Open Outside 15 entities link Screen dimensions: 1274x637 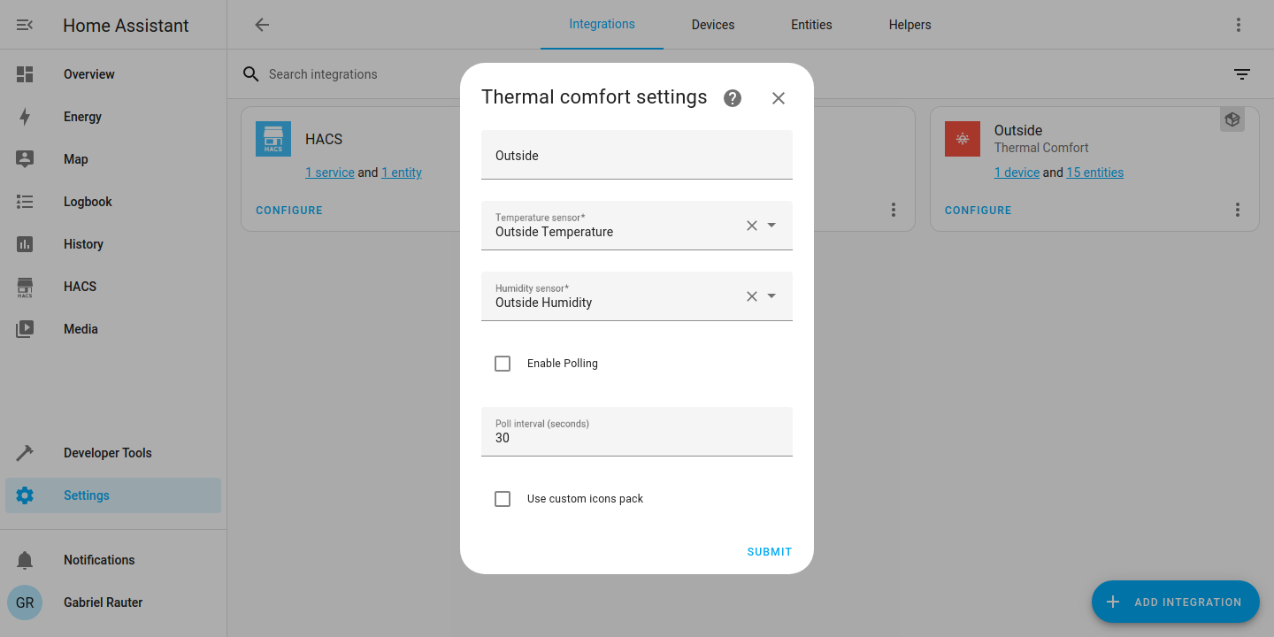pyautogui.click(x=1095, y=173)
